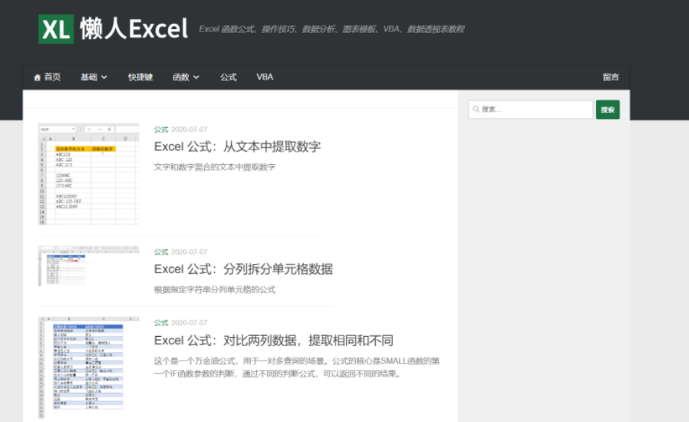Go to the VBA section

(x=265, y=77)
